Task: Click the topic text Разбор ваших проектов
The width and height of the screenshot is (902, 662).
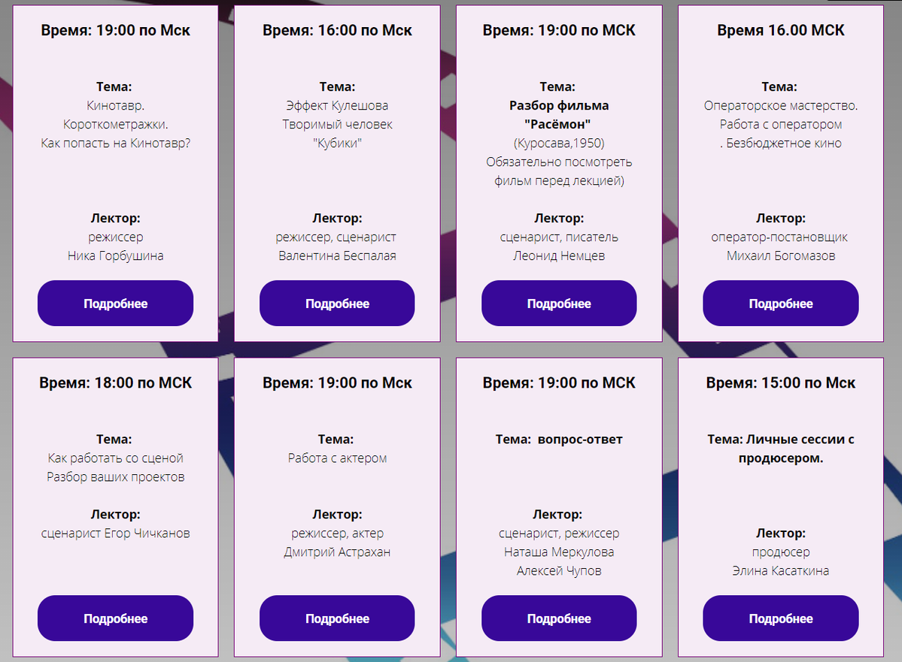Action: tap(115, 476)
